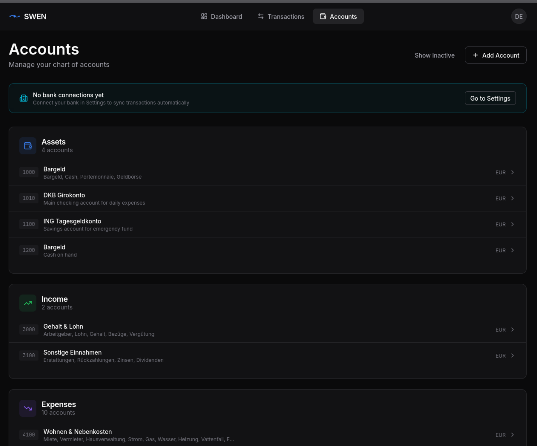Click the plus icon on Add Account
537x446 pixels.
(x=476, y=55)
